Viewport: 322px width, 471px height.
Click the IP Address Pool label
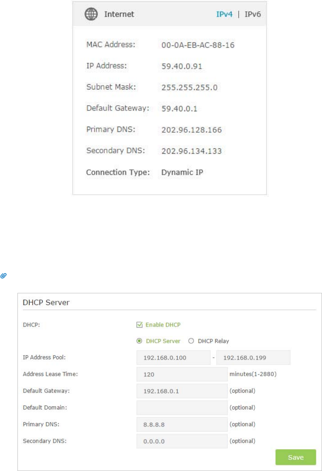tap(44, 357)
